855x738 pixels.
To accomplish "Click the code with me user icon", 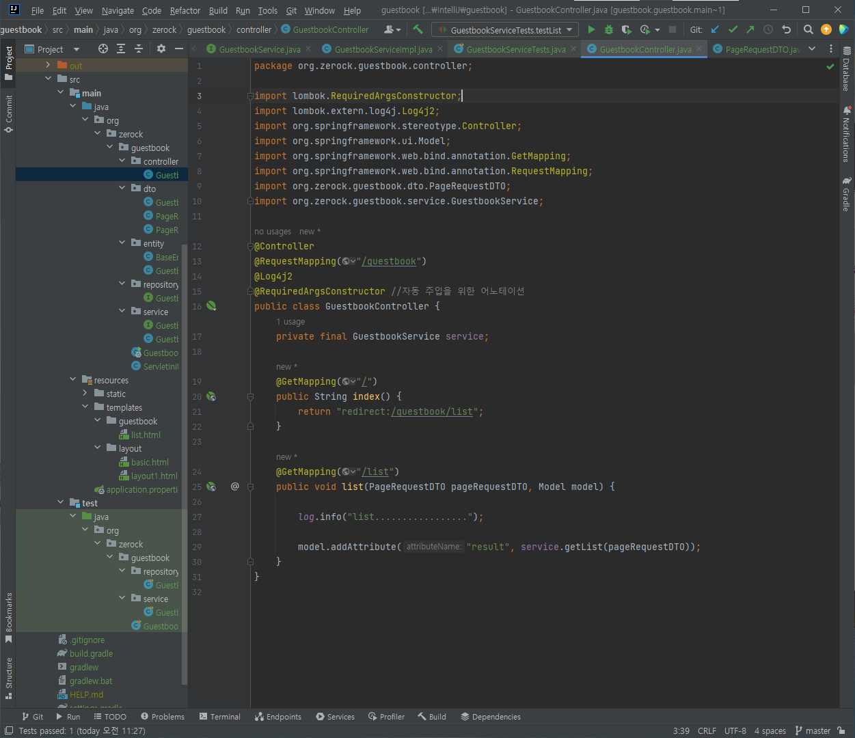I will 392,29.
